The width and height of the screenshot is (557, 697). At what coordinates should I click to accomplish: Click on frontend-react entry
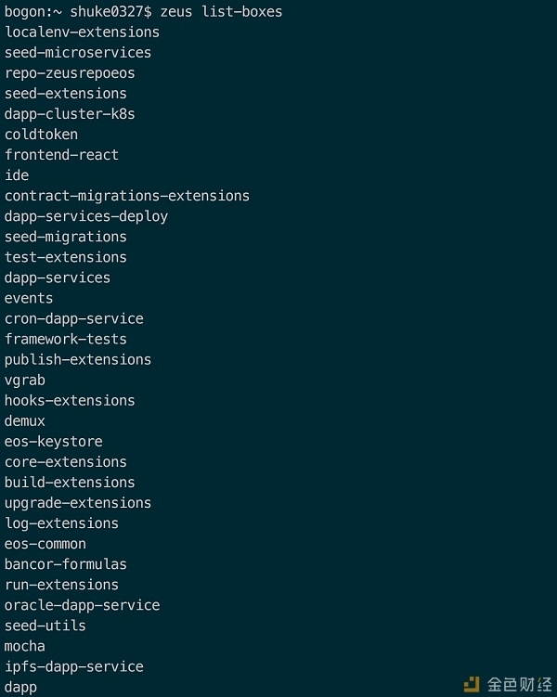point(61,155)
